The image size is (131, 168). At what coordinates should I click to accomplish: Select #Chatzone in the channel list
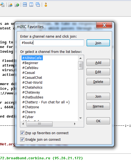[31, 107]
